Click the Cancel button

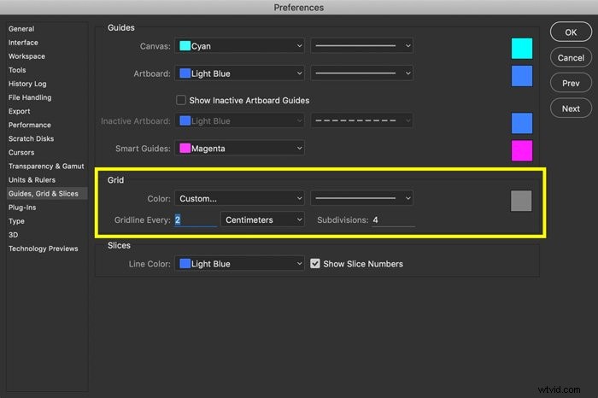(571, 58)
